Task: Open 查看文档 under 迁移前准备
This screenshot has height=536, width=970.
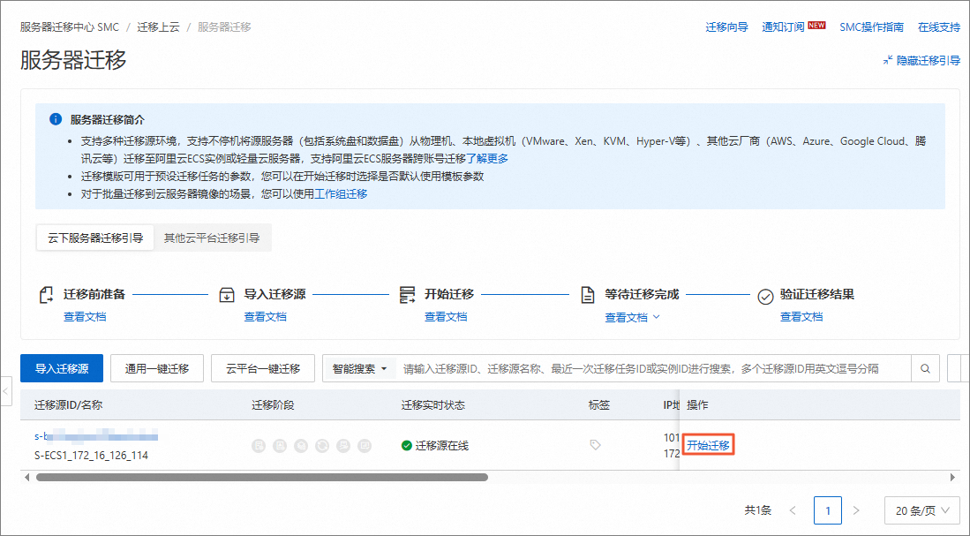Action: tap(85, 317)
